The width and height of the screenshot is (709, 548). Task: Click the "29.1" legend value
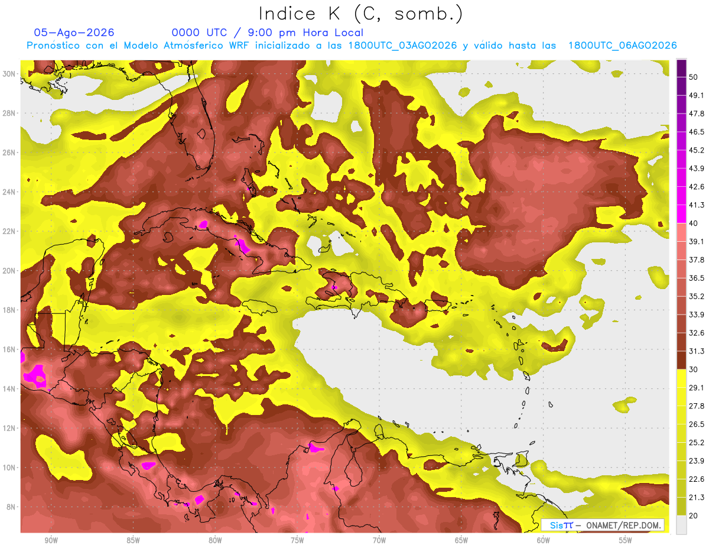pos(697,388)
